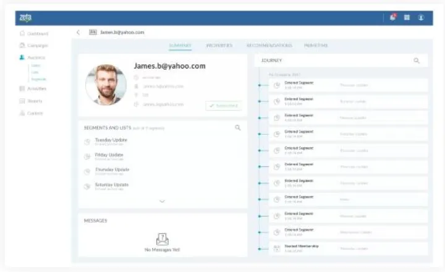445x272 pixels.
Task: Click the search icon in the Journey panel
Action: click(417, 61)
